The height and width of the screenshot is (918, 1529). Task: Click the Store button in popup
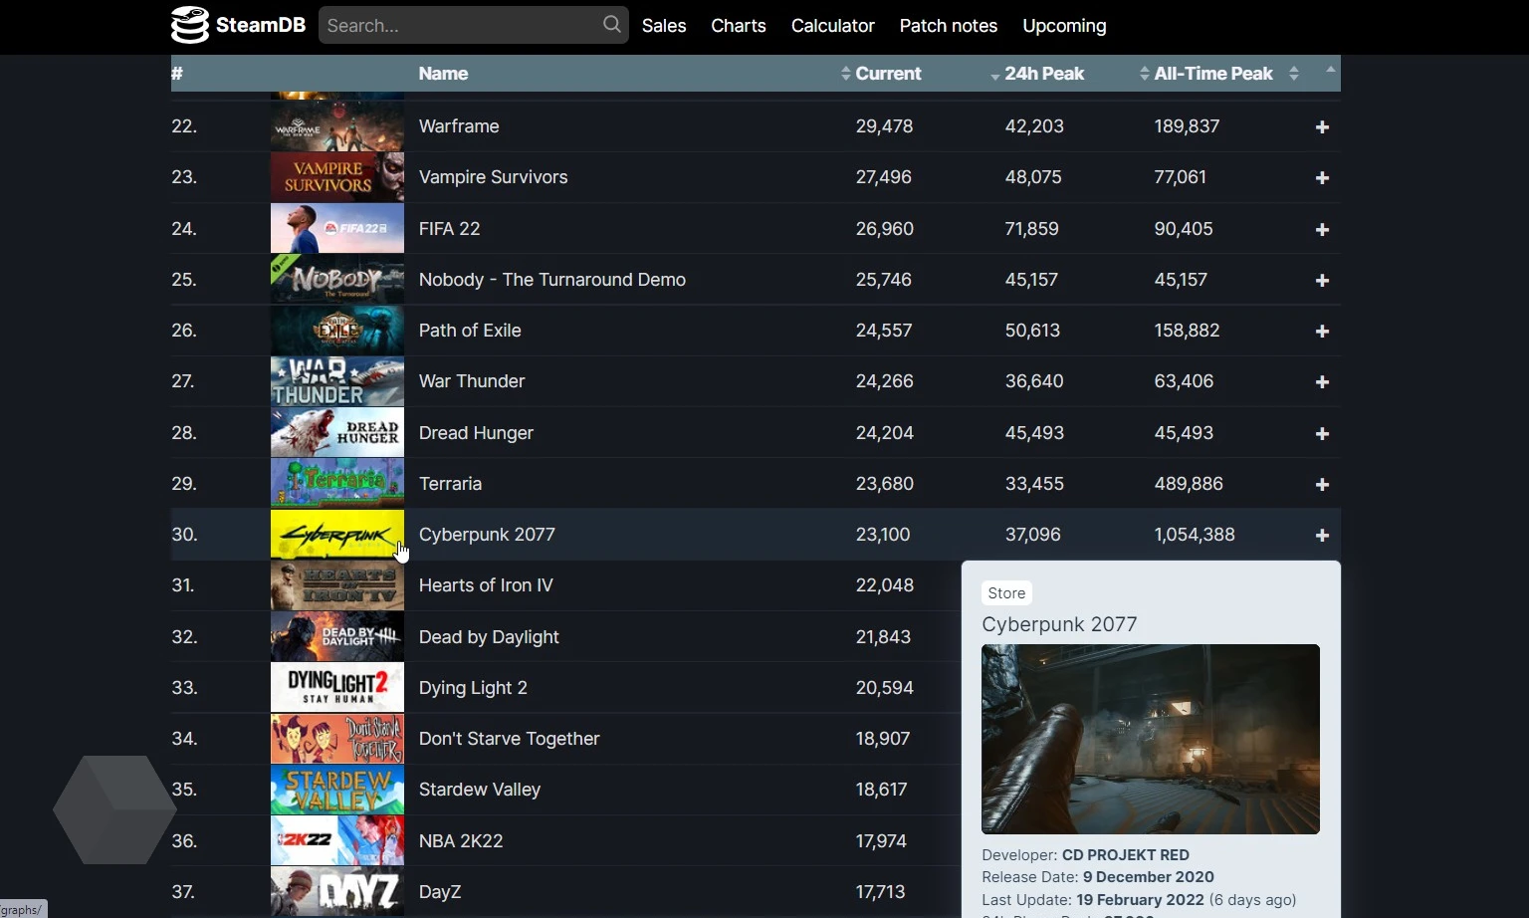(1006, 593)
